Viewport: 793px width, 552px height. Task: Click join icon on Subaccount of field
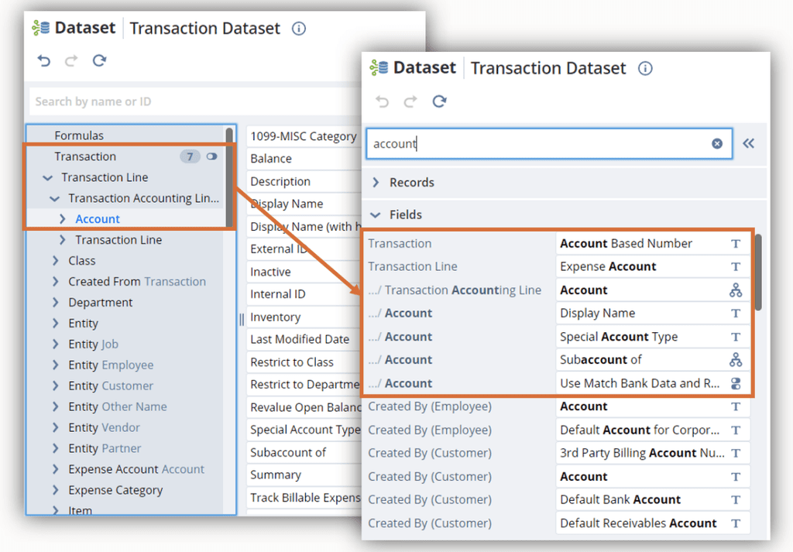coord(735,360)
